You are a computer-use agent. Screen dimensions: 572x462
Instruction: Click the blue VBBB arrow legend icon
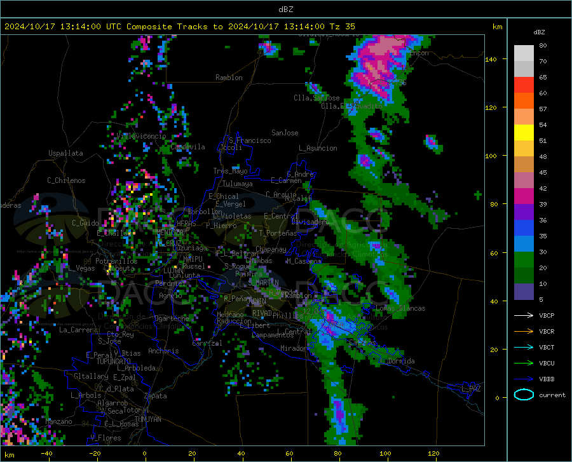click(524, 379)
